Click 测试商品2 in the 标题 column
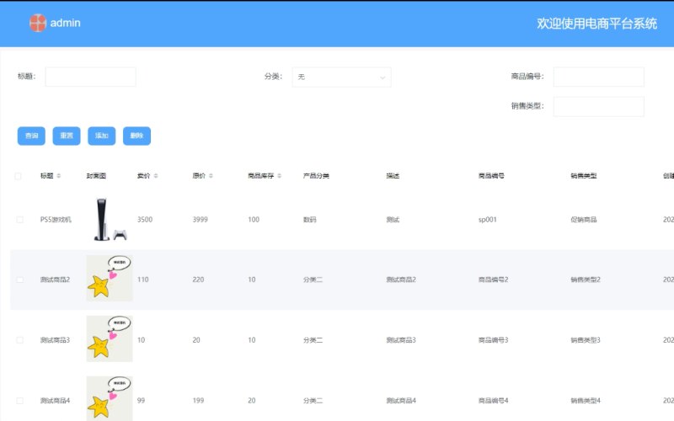This screenshot has height=421, width=674. point(55,280)
